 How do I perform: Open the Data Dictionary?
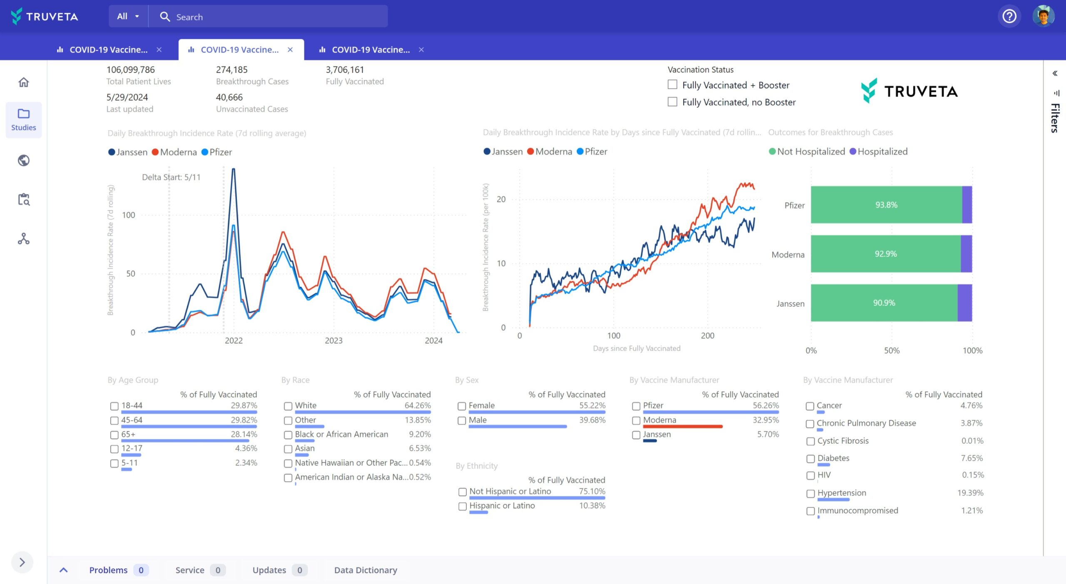[365, 570]
